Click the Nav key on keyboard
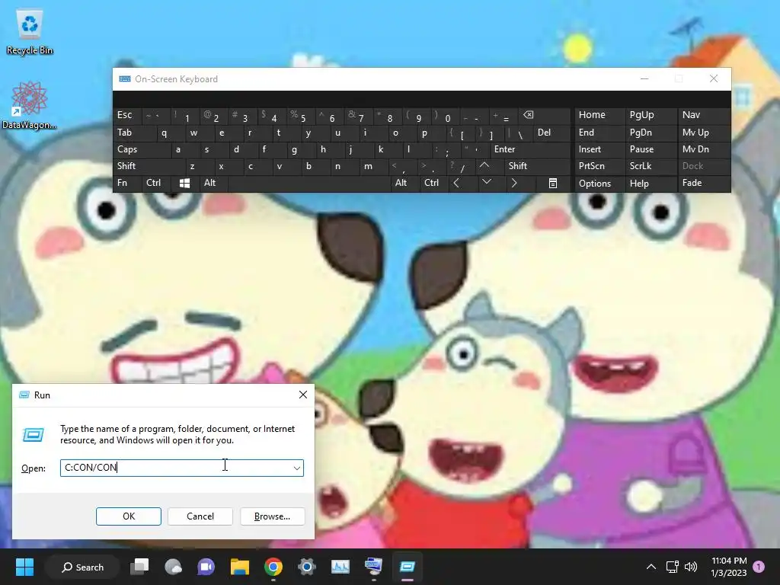Viewport: 780px width, 585px height. (x=703, y=115)
